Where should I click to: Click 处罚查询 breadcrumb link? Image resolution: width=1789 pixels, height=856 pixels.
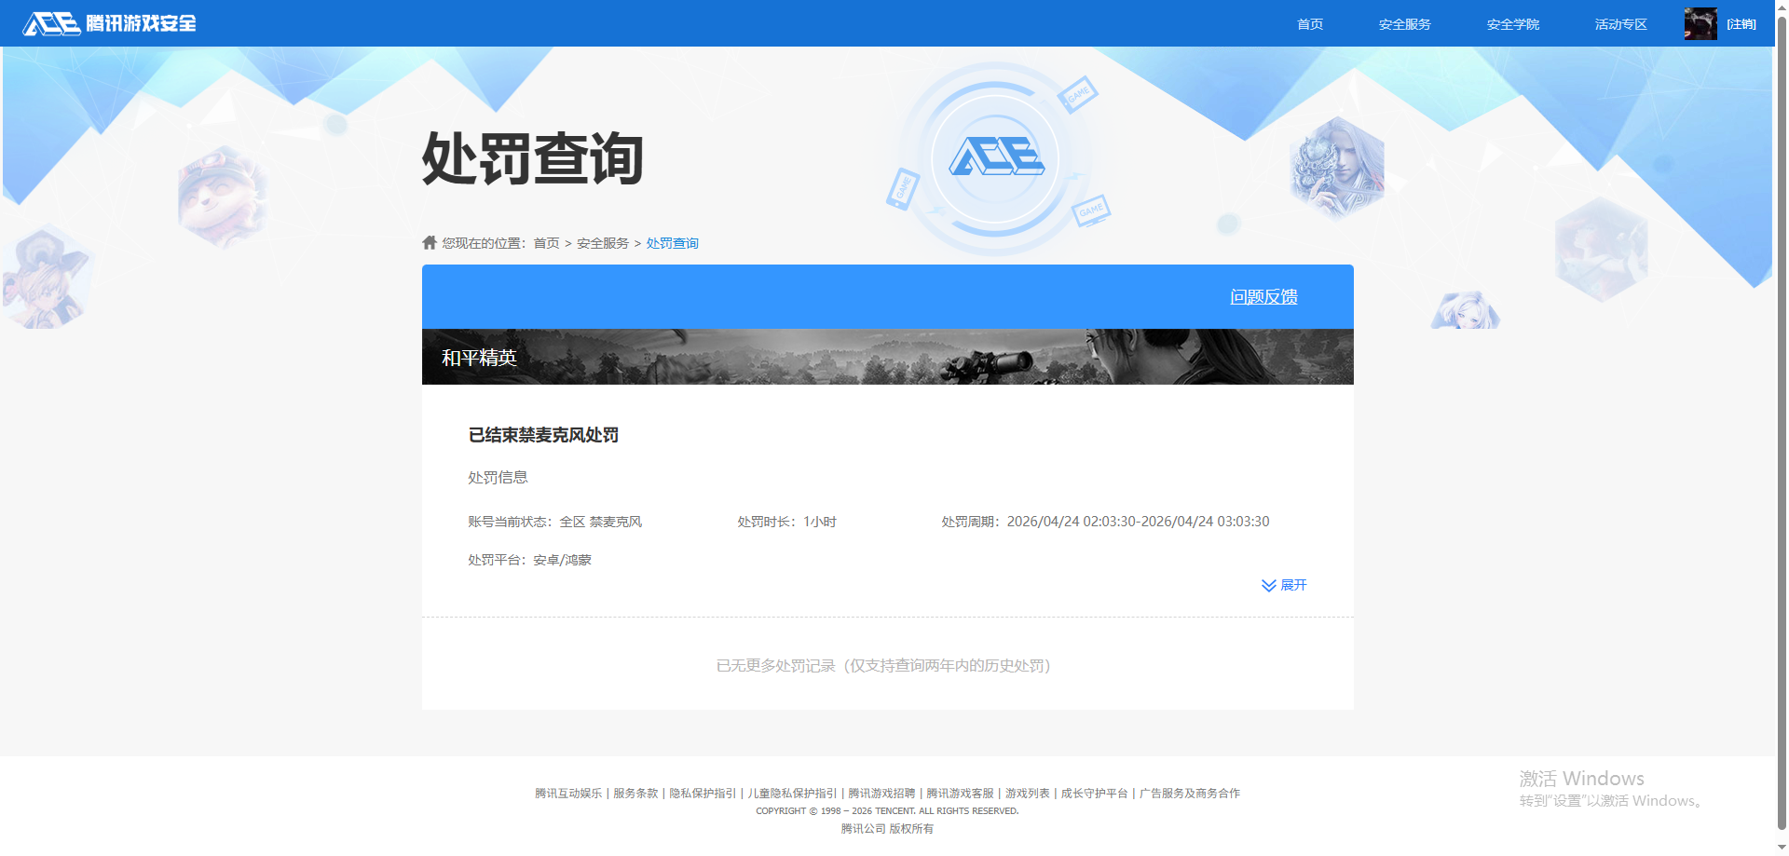[672, 243]
